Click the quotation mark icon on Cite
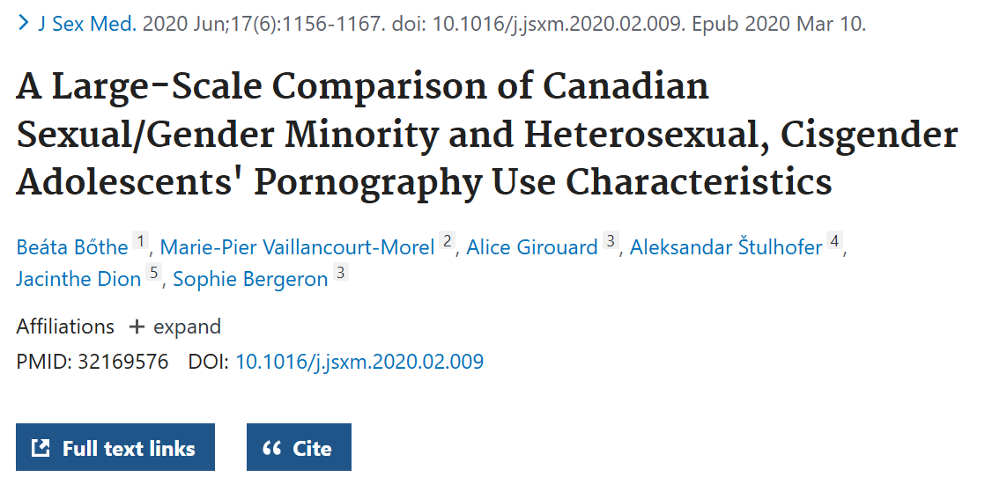 click(x=271, y=448)
